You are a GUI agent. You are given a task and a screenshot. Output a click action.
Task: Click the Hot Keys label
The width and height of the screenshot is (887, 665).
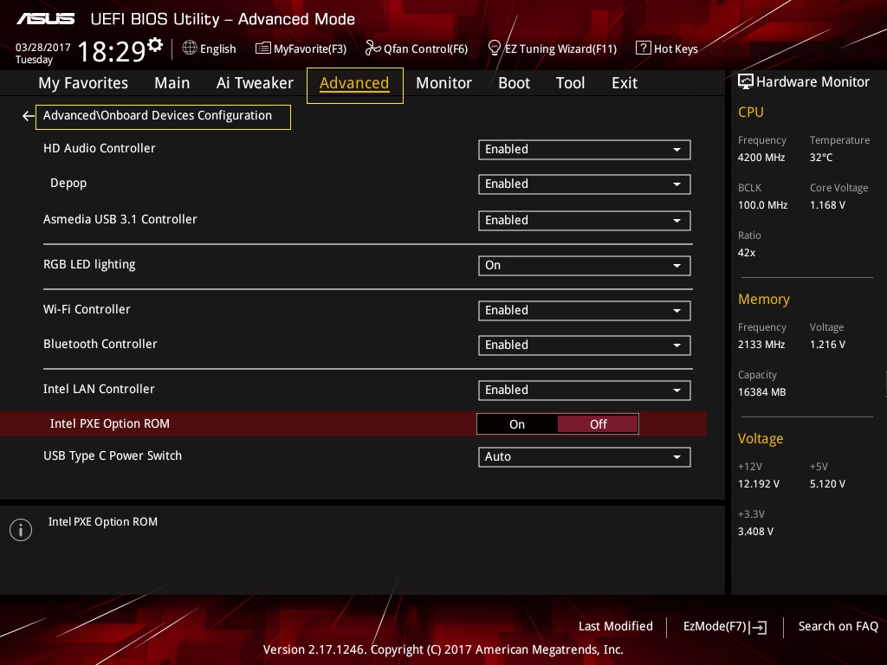pyautogui.click(x=676, y=49)
